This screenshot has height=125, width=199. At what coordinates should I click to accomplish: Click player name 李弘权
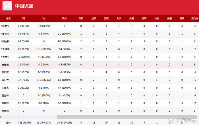[x=5, y=72]
